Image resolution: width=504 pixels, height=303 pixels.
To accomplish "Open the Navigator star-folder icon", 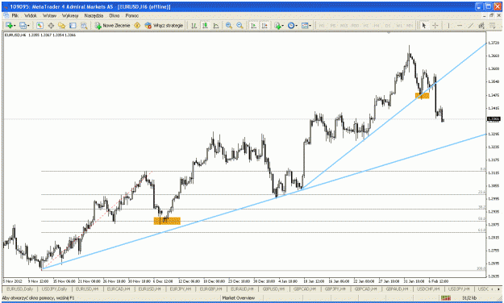I will point(62,25).
